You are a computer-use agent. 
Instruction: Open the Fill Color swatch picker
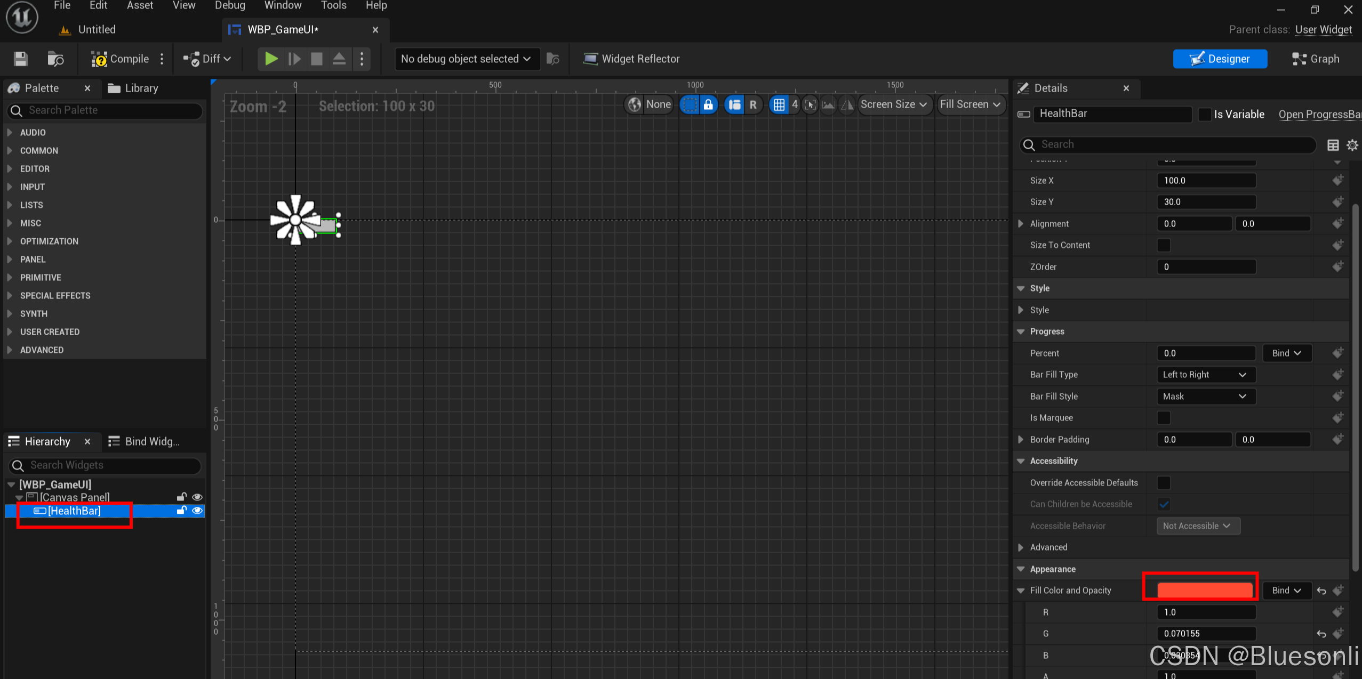pos(1205,590)
